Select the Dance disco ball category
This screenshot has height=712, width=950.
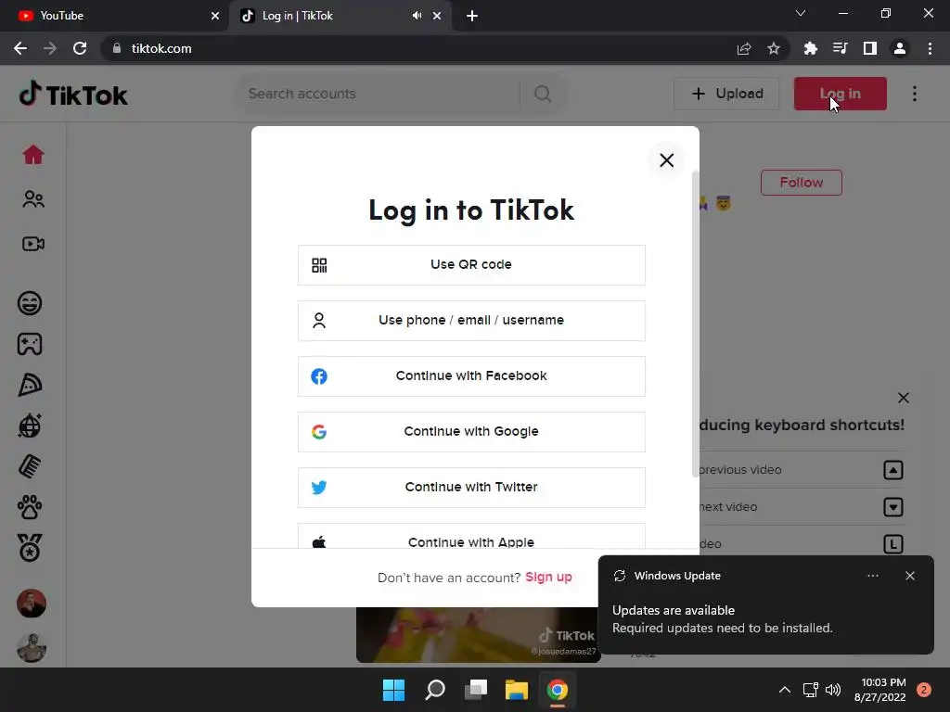point(30,426)
